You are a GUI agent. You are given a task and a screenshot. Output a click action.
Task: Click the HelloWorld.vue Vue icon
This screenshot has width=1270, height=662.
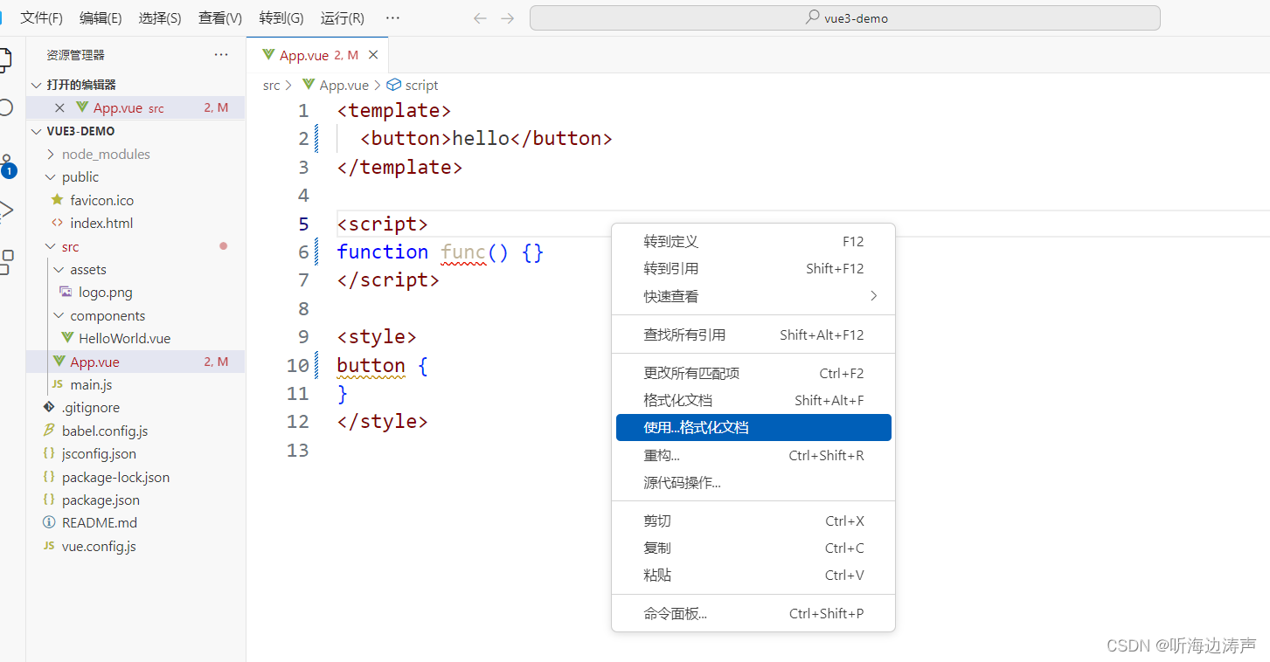pos(66,338)
